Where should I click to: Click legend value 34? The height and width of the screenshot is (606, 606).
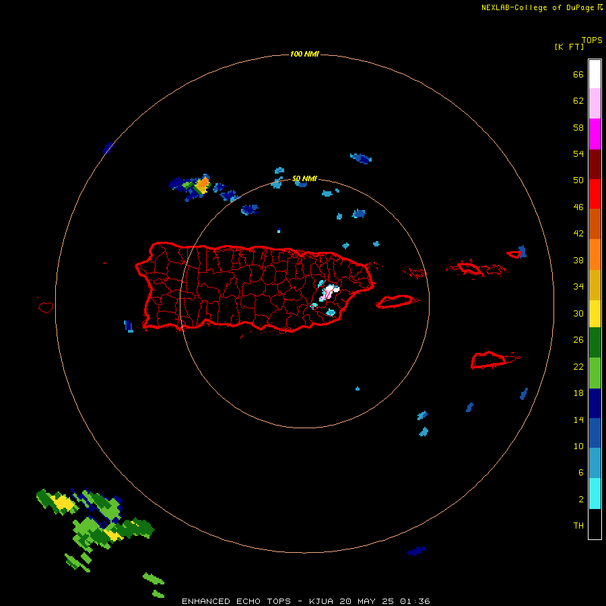click(x=578, y=286)
